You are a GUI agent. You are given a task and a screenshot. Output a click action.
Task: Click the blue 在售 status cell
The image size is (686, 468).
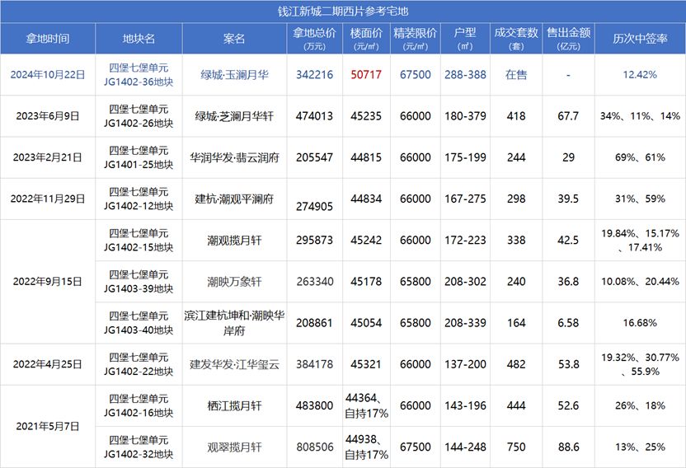[516, 75]
